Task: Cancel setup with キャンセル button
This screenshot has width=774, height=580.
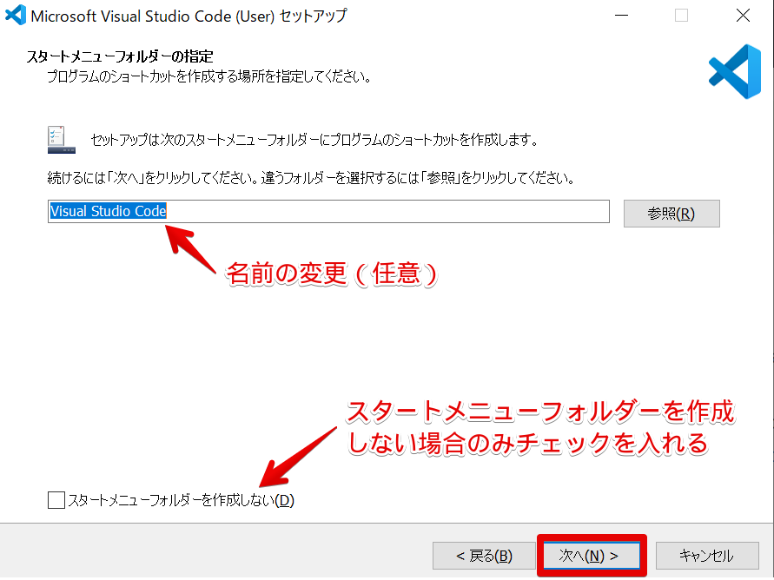Action: point(707,556)
